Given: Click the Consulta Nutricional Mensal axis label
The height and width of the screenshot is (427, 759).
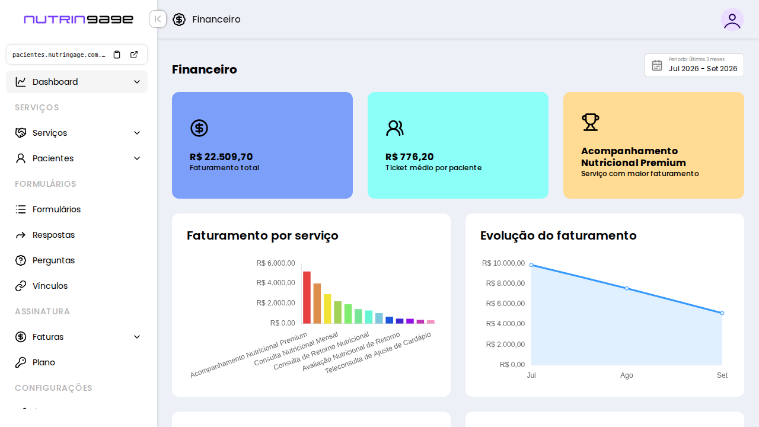Looking at the screenshot, I should coord(296,349).
